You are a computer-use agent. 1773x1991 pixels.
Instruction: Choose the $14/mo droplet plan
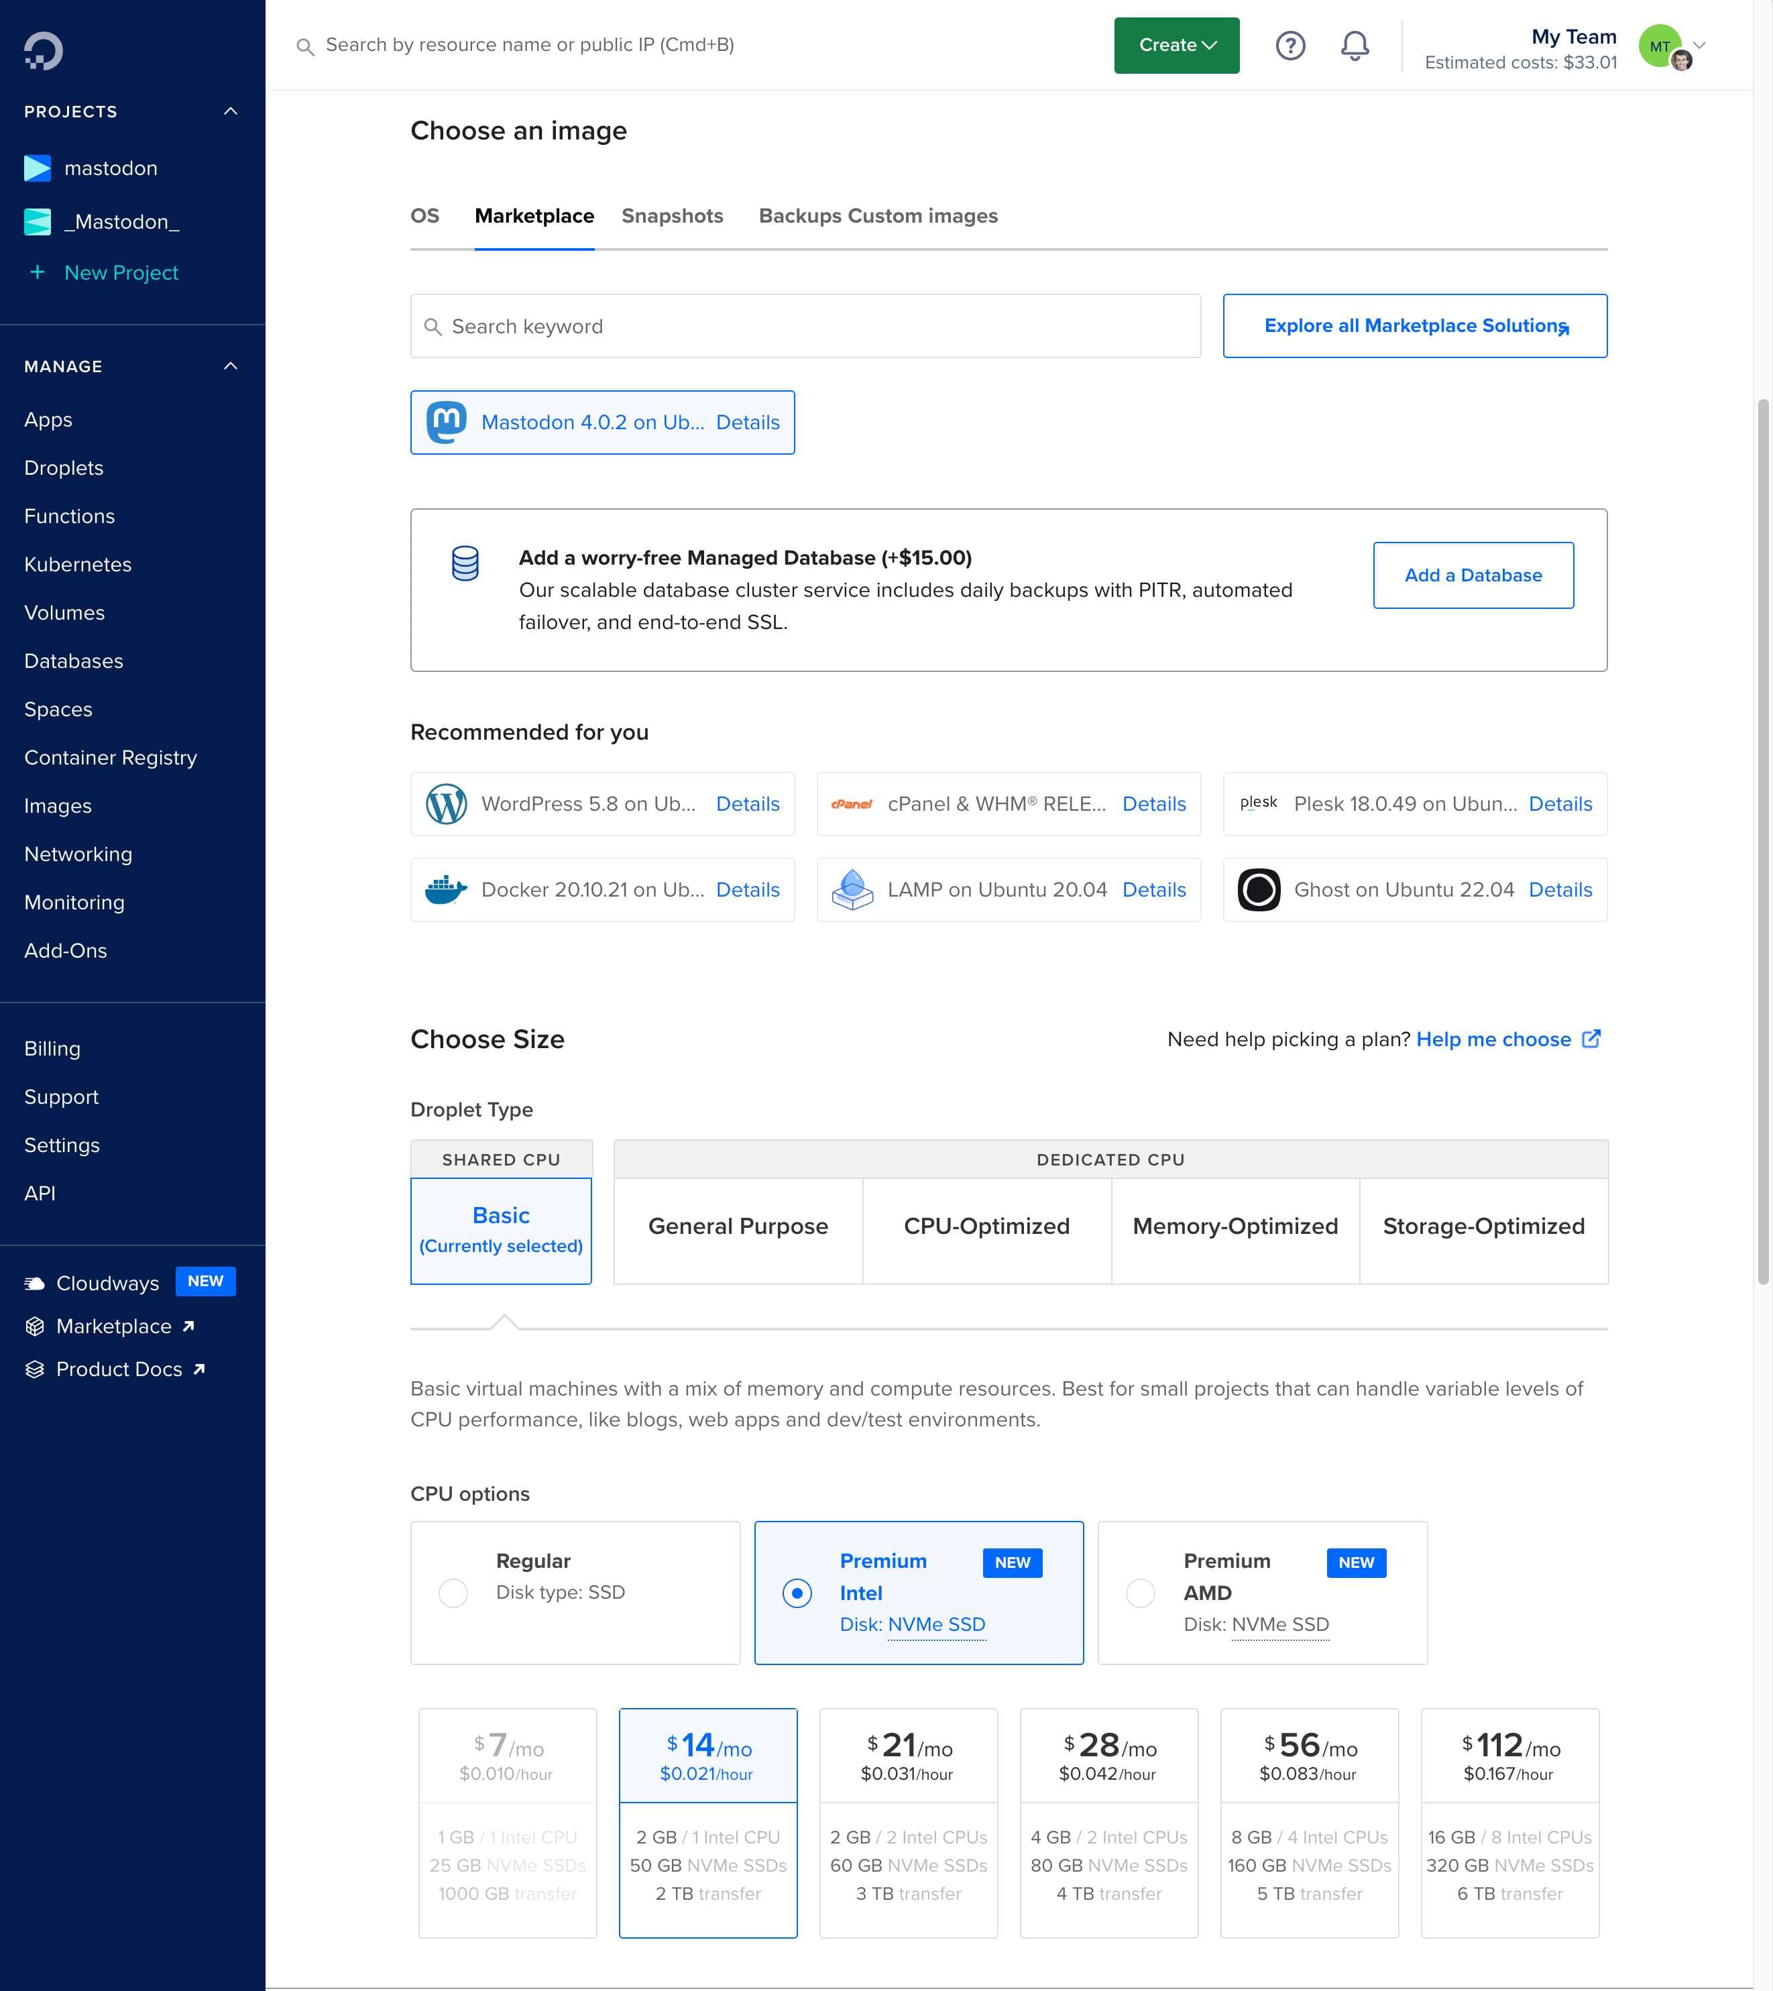[708, 1823]
